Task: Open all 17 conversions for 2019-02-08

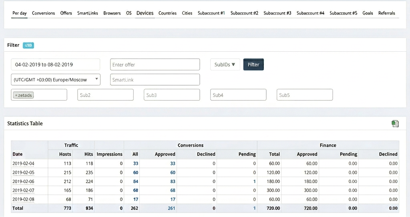Action: (136, 199)
